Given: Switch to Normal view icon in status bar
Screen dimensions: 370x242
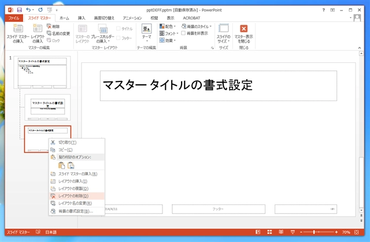Looking at the screenshot, I should [x=258, y=232].
